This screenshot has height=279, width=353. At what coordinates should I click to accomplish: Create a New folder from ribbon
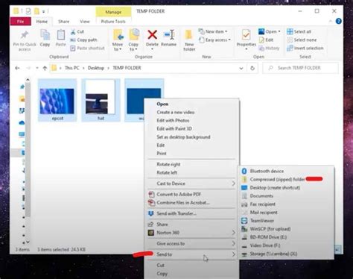[189, 40]
